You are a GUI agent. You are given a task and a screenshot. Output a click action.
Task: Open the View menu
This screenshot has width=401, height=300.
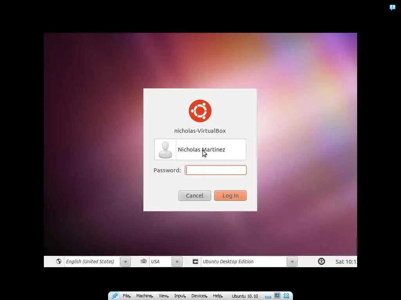164,296
